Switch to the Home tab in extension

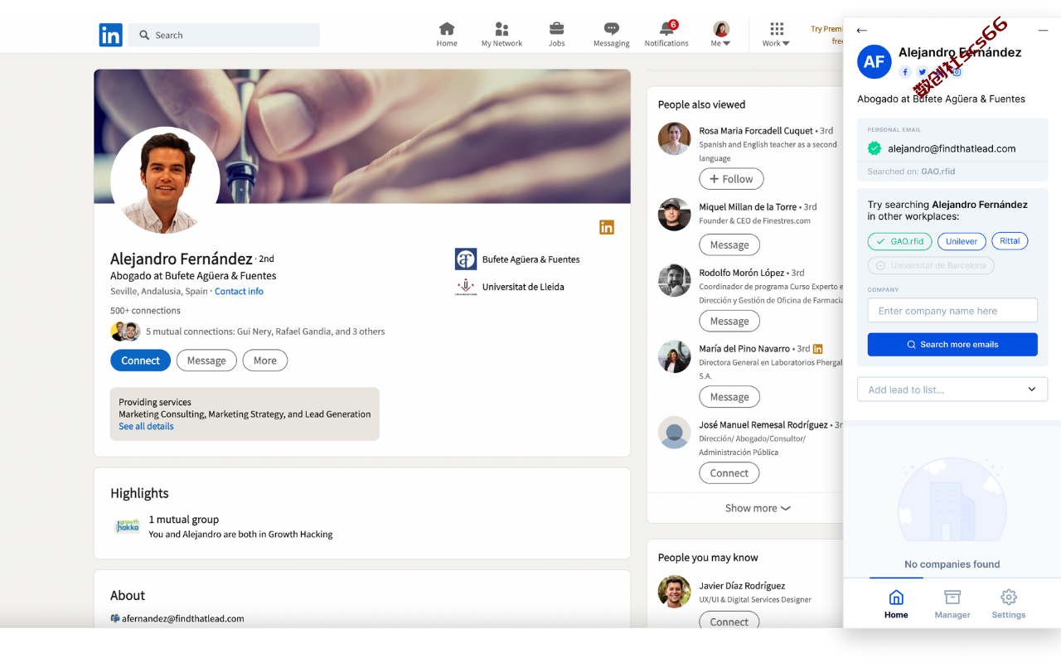[x=896, y=604]
